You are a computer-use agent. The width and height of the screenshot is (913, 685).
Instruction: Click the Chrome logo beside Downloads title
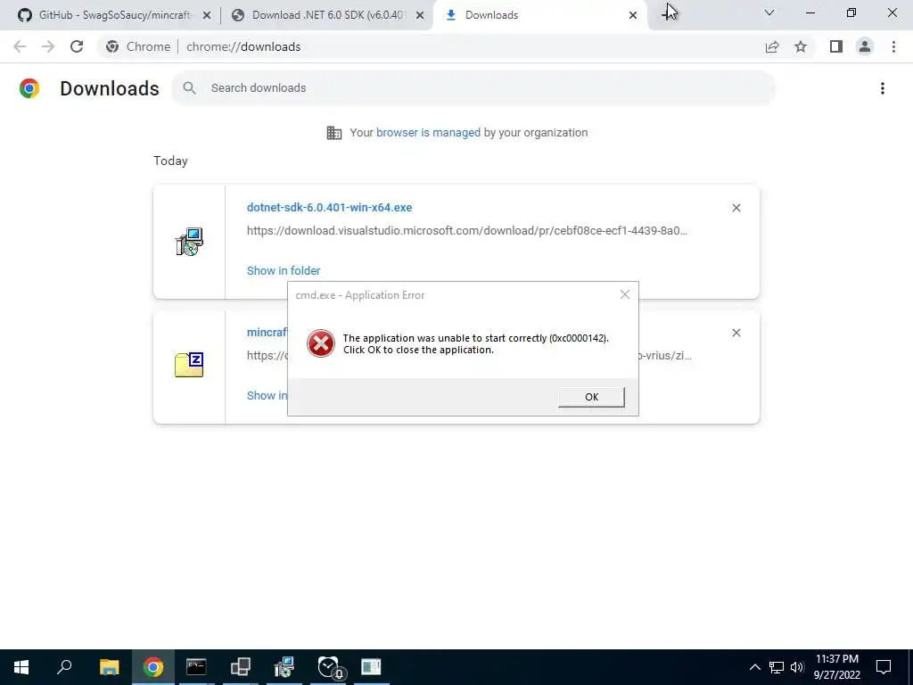(29, 88)
